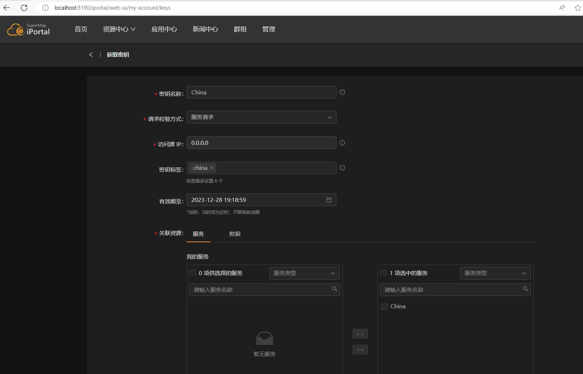Click the back arrow next to 获取密钥

pos(91,54)
